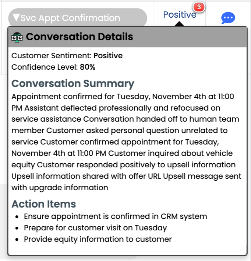This screenshot has width=251, height=261.
Task: Click the triangle arrow in Svc Appt Confirmation
Action: (16, 17)
